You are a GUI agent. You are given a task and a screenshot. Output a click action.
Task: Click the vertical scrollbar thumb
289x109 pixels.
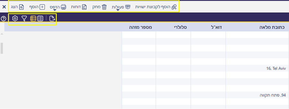(2, 48)
